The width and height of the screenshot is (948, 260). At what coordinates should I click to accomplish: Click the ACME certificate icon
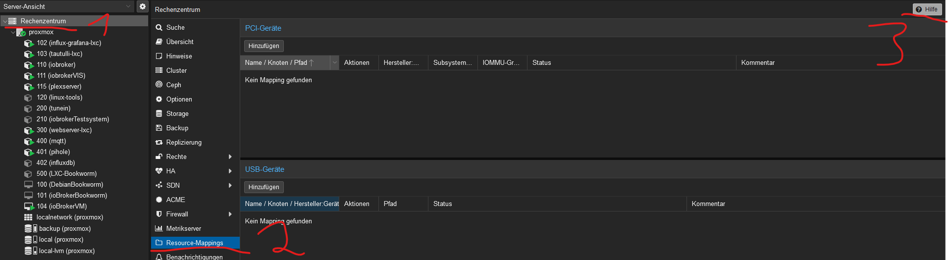click(159, 200)
